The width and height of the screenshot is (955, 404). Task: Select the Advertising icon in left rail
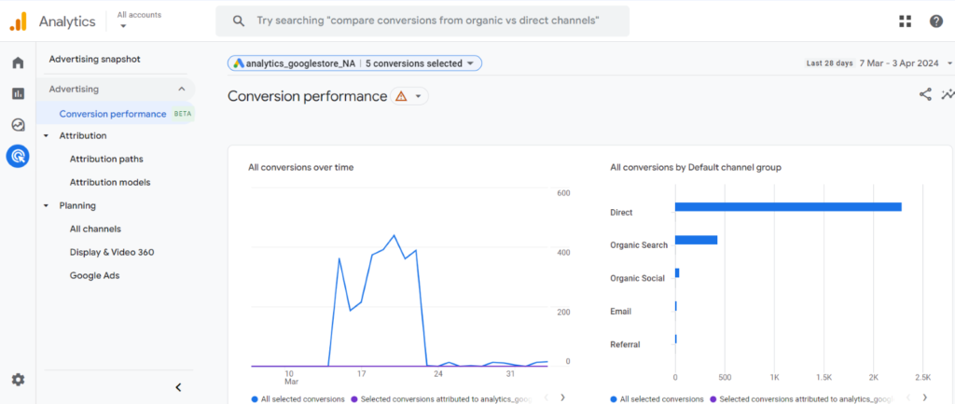point(18,156)
